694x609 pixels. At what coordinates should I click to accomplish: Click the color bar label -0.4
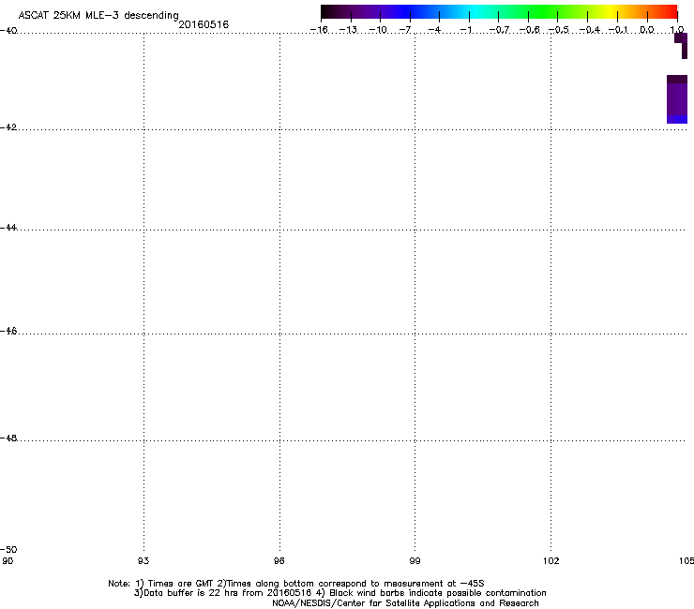(x=590, y=30)
